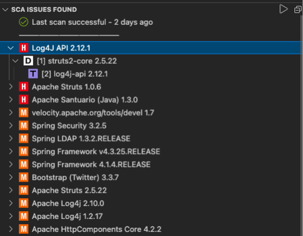Click the green scan success checkmark icon
This screenshot has width=303, height=236.
point(23,22)
